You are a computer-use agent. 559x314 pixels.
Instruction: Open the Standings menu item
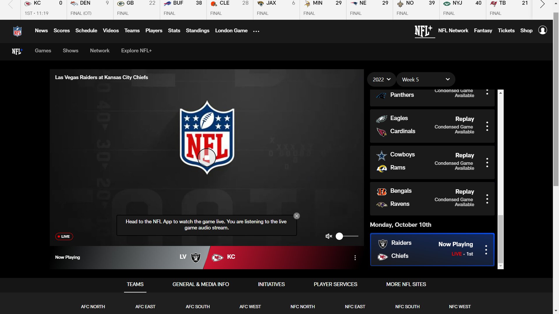[198, 31]
